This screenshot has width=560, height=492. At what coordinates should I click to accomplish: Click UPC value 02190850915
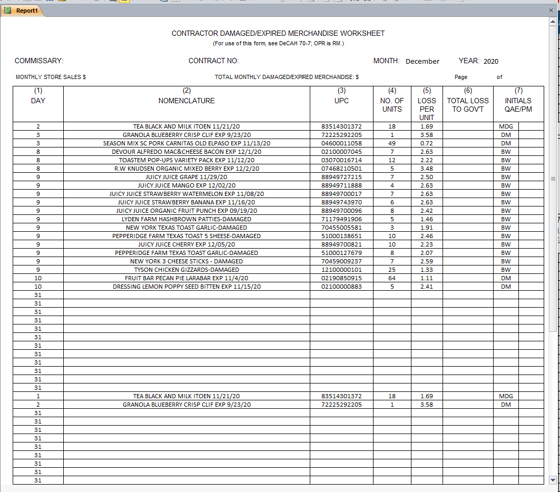(341, 278)
